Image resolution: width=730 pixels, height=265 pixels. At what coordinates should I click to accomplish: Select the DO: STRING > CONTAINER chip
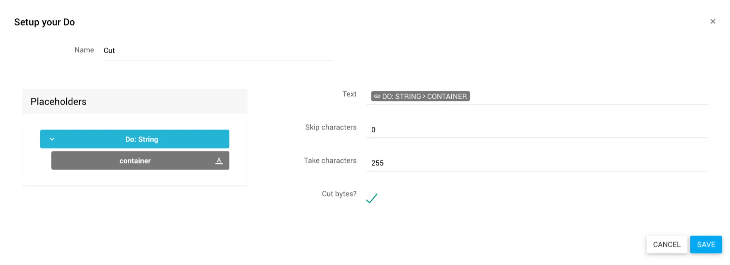[424, 96]
